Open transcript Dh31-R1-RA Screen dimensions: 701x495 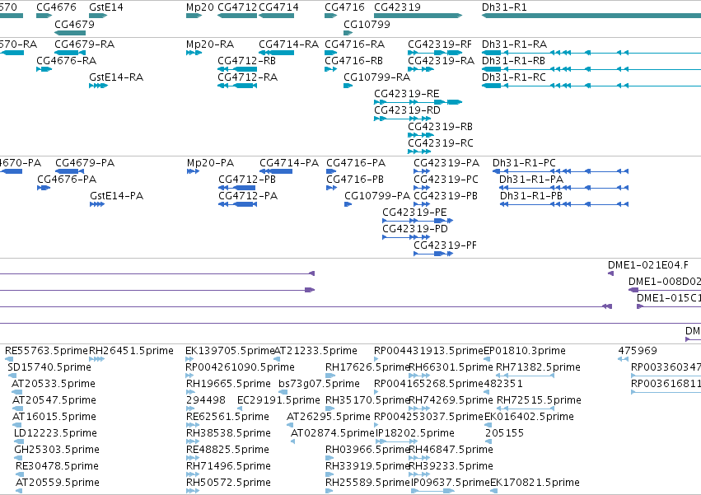coord(515,44)
